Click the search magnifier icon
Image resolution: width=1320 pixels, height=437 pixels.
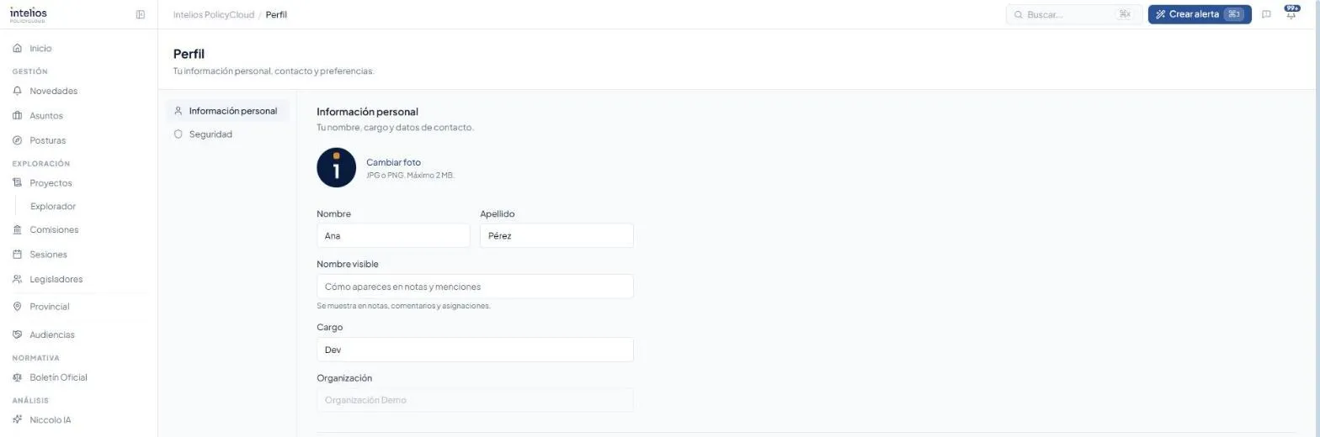[1018, 14]
